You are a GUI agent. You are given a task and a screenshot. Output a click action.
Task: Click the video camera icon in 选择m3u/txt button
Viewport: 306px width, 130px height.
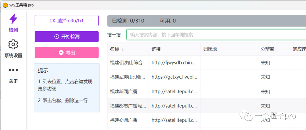point(52,20)
